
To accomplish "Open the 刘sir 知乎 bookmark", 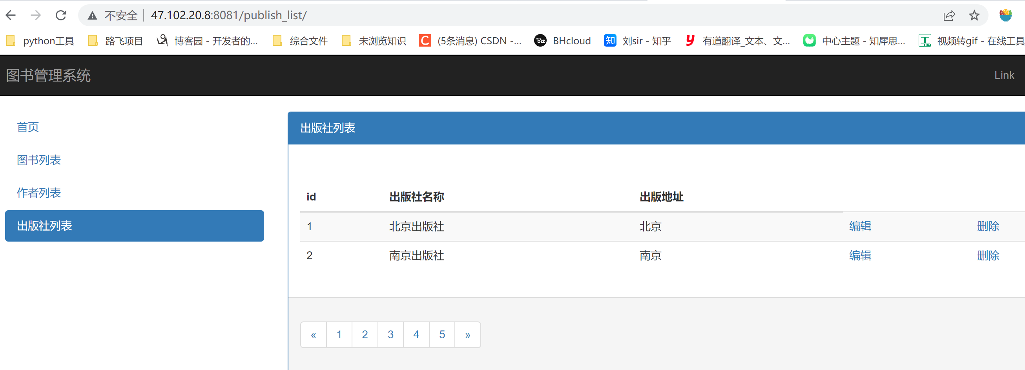I will pyautogui.click(x=637, y=41).
